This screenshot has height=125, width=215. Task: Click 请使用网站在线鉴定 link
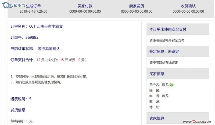pos(164,63)
